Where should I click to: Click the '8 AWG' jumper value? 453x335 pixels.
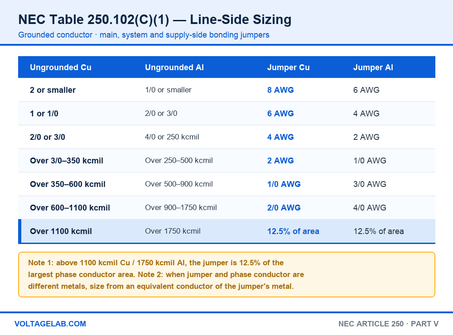[280, 90]
